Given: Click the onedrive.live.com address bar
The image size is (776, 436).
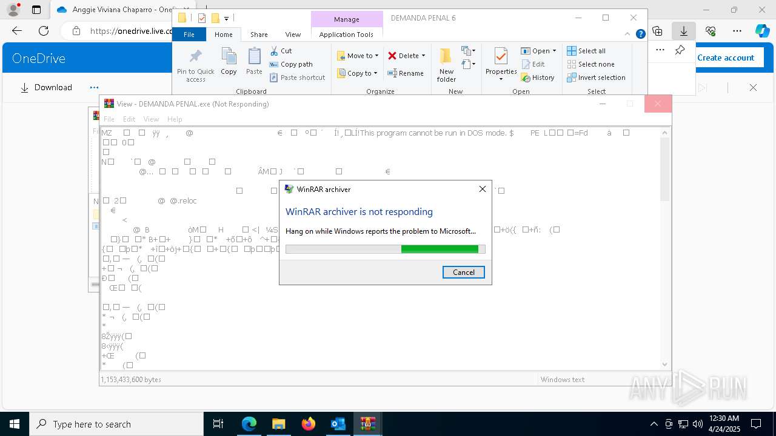Looking at the screenshot, I should [131, 31].
